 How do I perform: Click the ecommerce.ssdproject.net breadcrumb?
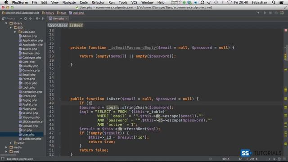(21, 13)
